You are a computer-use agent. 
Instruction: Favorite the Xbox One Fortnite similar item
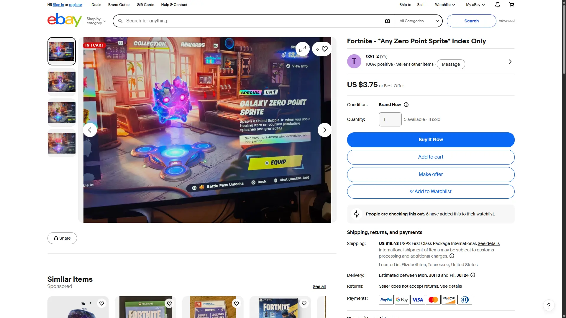coord(169,304)
